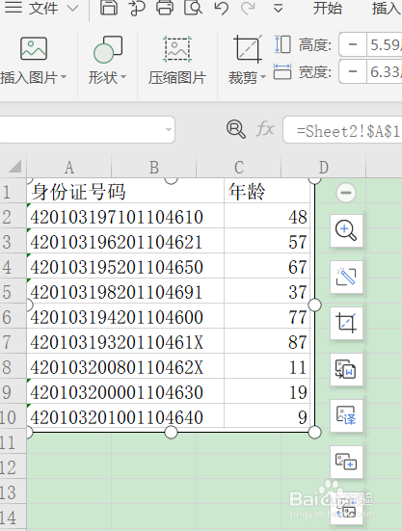Click ID 420103201001104640
402x531 pixels.
pyautogui.click(x=117, y=417)
